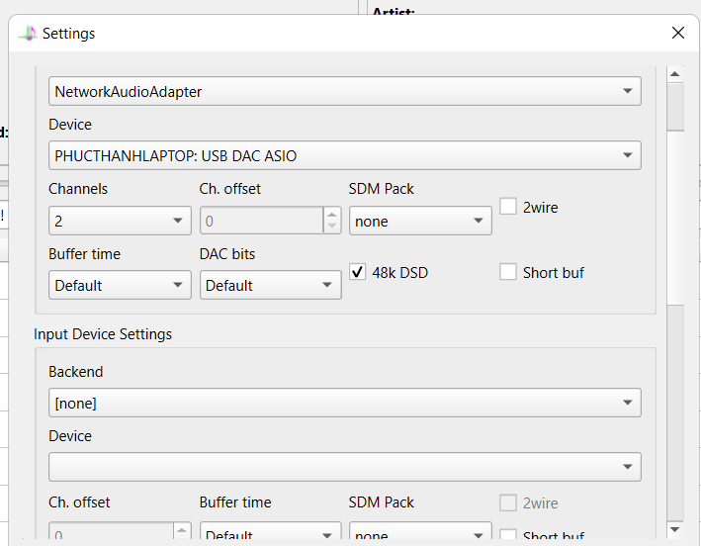Click the DAC bits label

(227, 254)
